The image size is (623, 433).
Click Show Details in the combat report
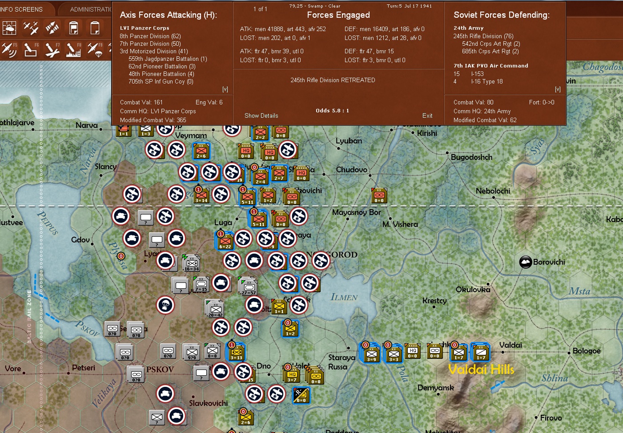point(261,115)
